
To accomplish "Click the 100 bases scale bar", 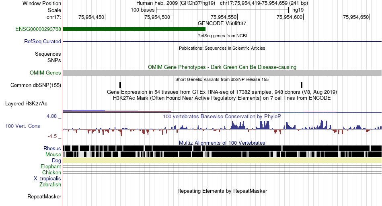I will coord(222,10).
